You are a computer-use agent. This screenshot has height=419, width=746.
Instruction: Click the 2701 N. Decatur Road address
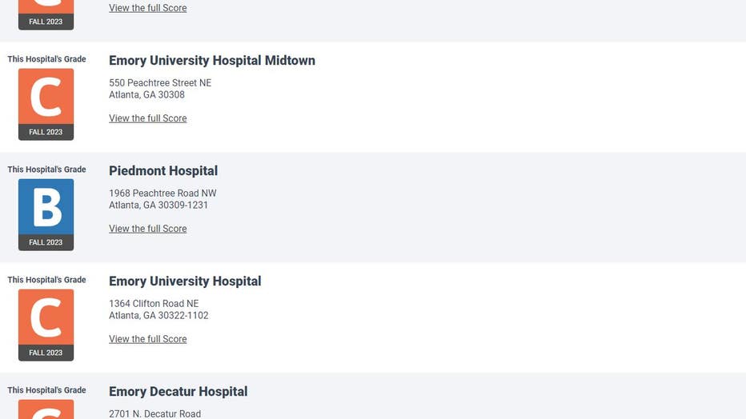tap(154, 413)
